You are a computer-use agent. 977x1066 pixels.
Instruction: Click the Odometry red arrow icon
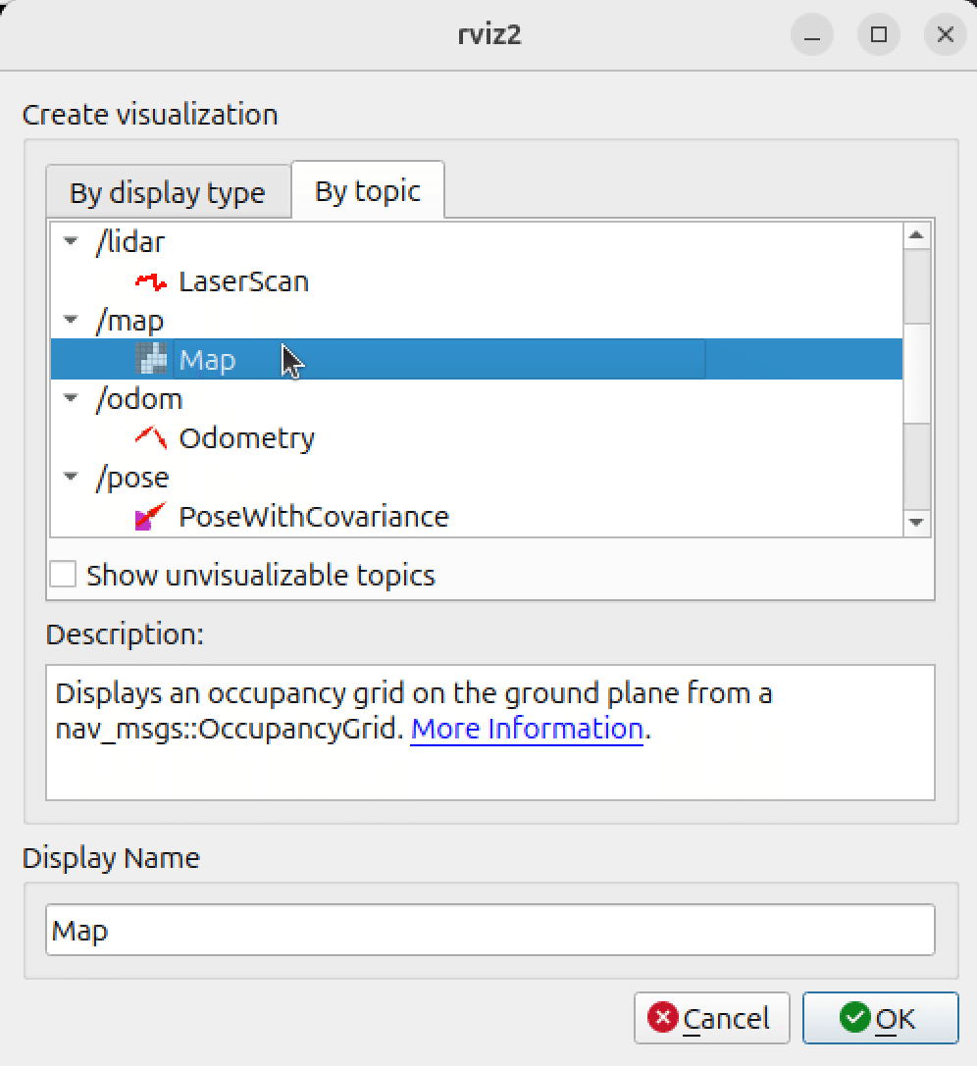tap(151, 437)
